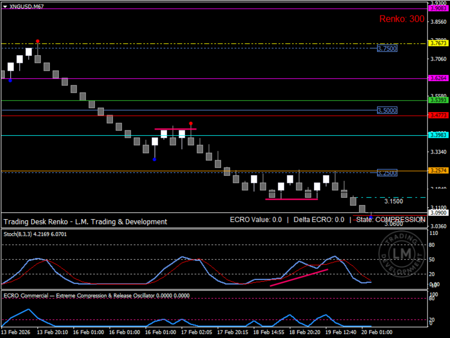
Task: Select the '20 Feb 01:00' time label
Action: tap(377, 332)
